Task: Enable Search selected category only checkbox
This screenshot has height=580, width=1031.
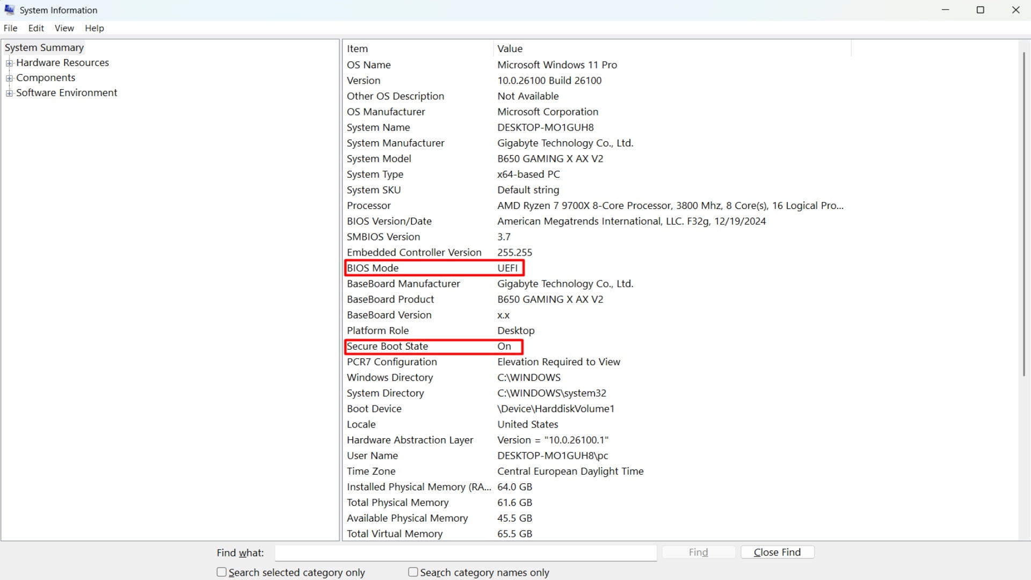Action: 221,572
